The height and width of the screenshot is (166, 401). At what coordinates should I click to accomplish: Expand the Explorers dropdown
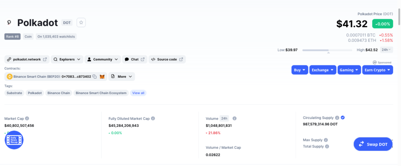pos(67,59)
